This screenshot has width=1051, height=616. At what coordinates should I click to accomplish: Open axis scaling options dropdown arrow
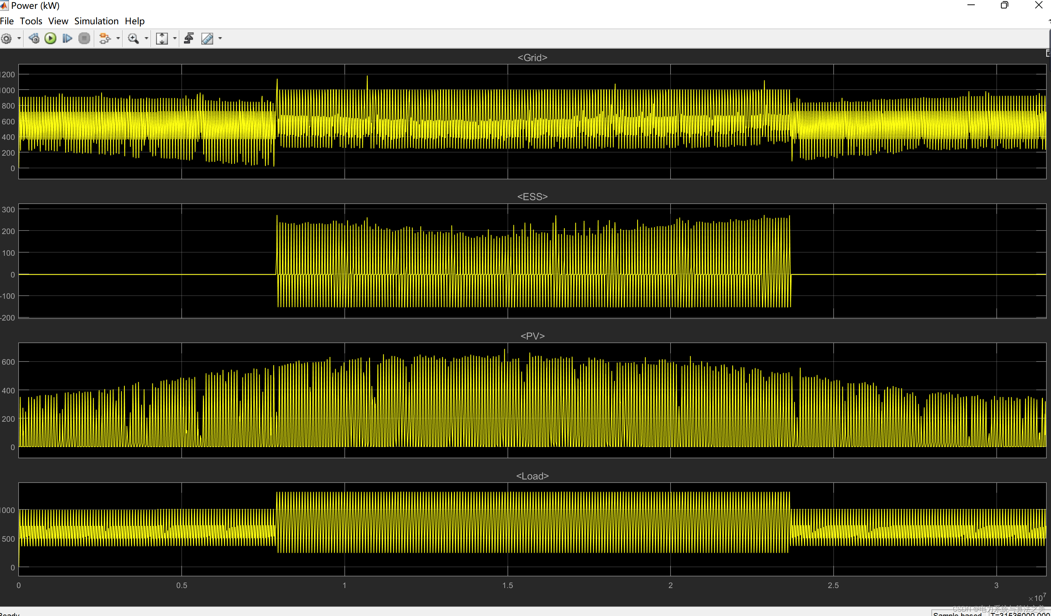[x=175, y=39]
